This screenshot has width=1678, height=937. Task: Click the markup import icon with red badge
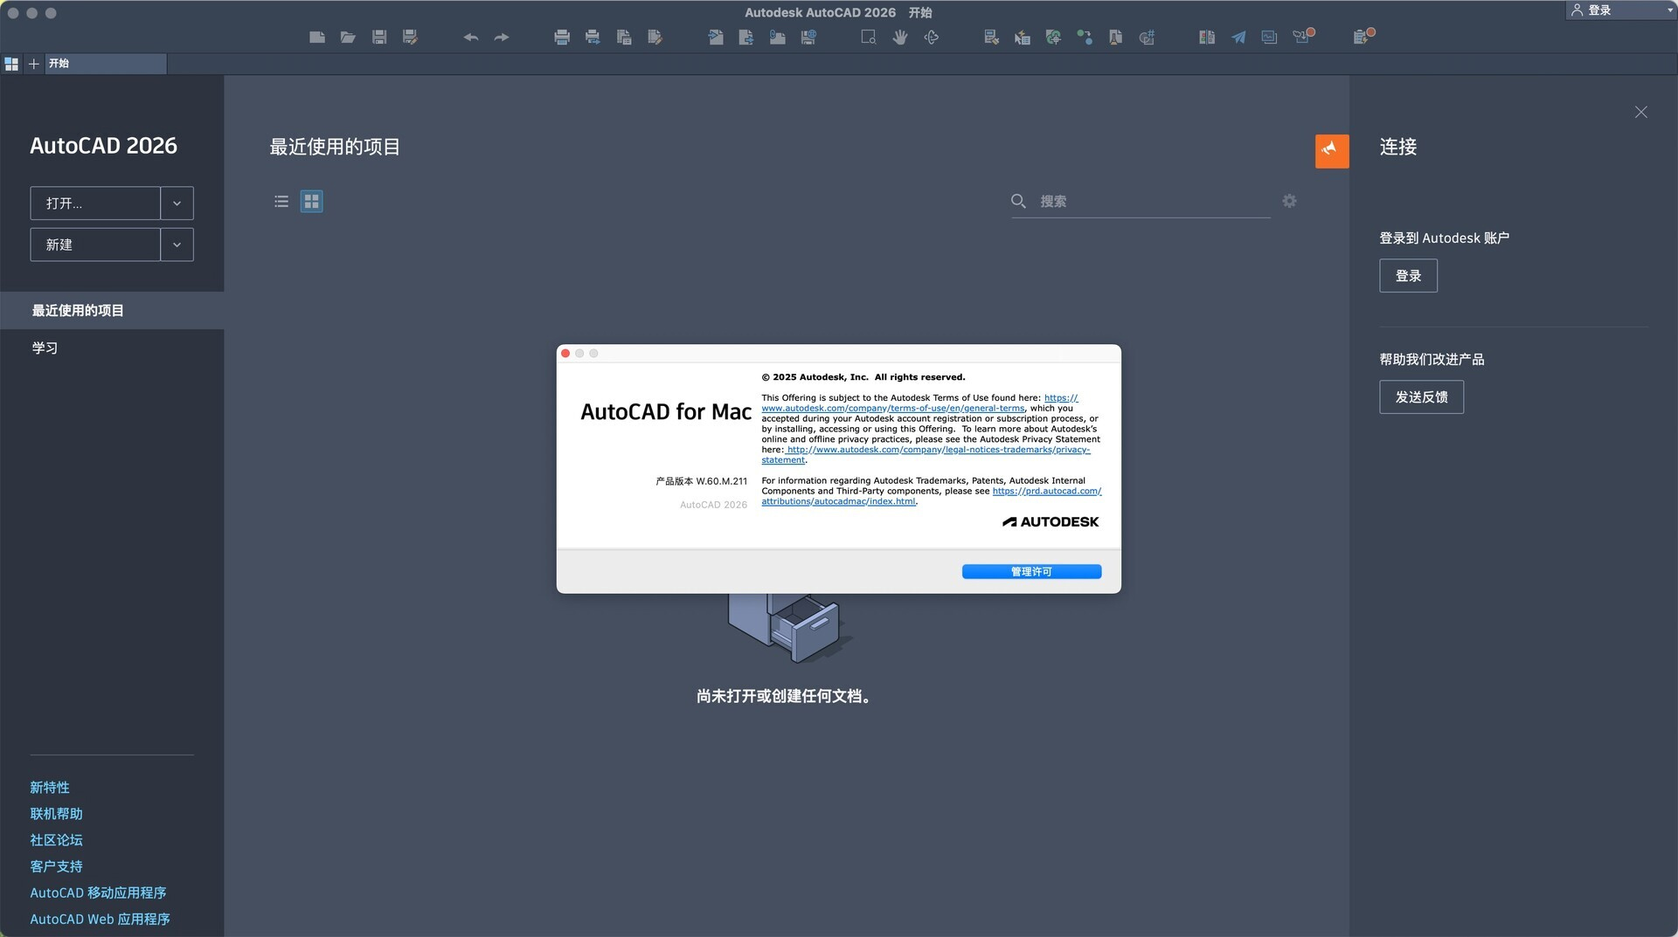(x=1302, y=36)
